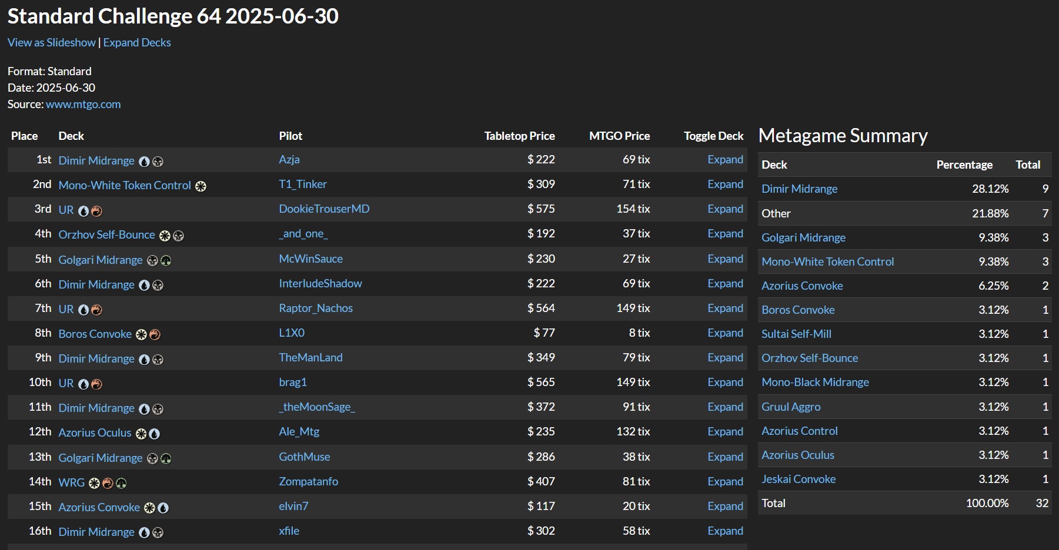
Task: Click the red mana symbol in Raptor_Nachos's UR row
Action: coord(97,310)
